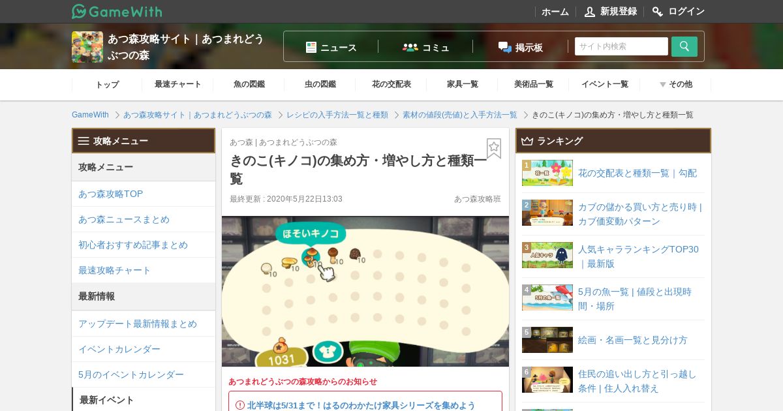Image resolution: width=783 pixels, height=411 pixels.
Task: Click the green search magnifier button
Action: tap(684, 46)
